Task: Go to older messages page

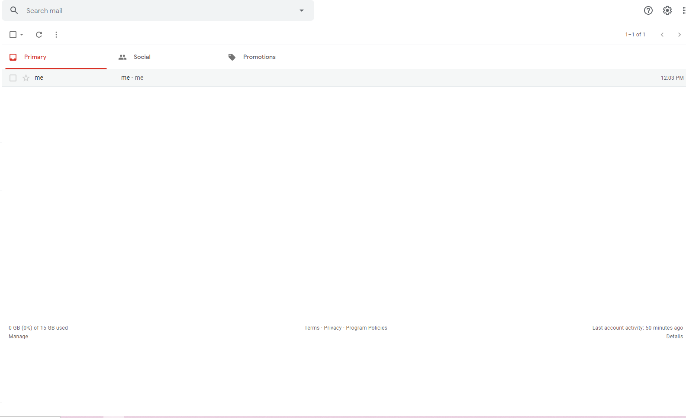Action: [x=680, y=35]
